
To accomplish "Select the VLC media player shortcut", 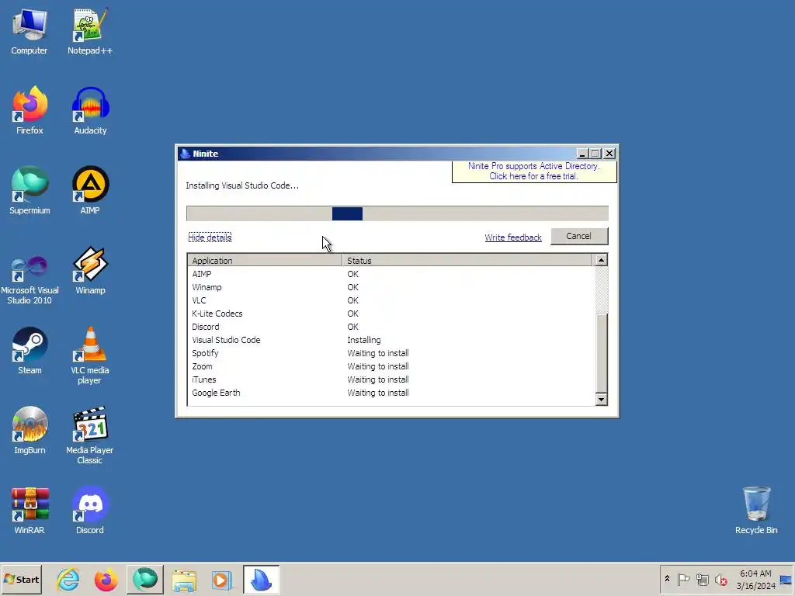I will tap(90, 355).
